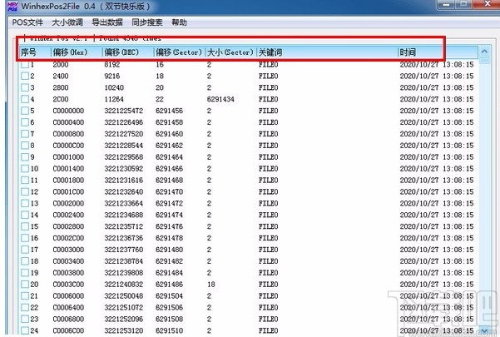Select size cell 18 in row 20
The image size is (500, 337).
tap(211, 285)
